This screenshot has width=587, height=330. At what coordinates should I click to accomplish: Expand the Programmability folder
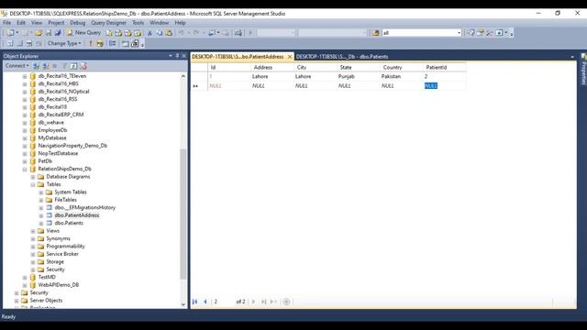33,247
